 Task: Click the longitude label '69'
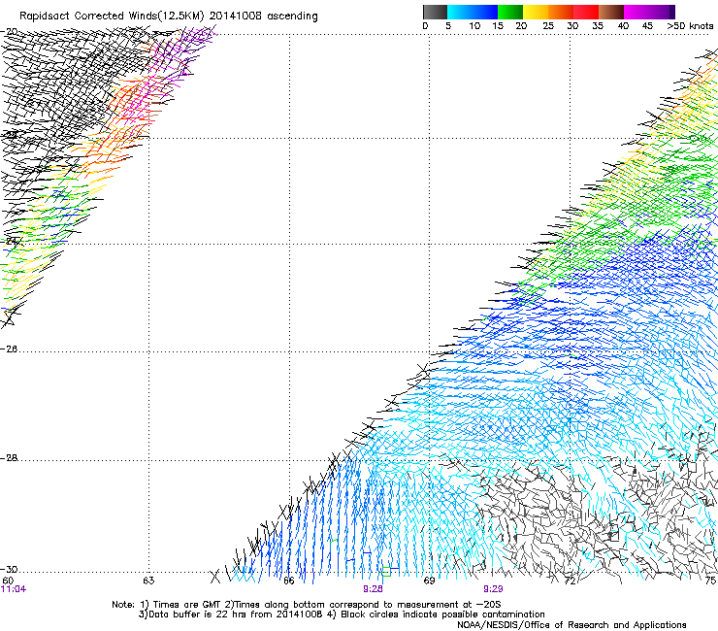pyautogui.click(x=429, y=581)
